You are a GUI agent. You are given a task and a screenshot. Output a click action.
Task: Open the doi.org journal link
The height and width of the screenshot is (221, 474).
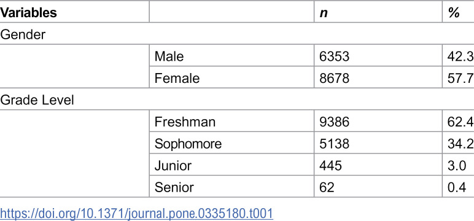(x=136, y=214)
